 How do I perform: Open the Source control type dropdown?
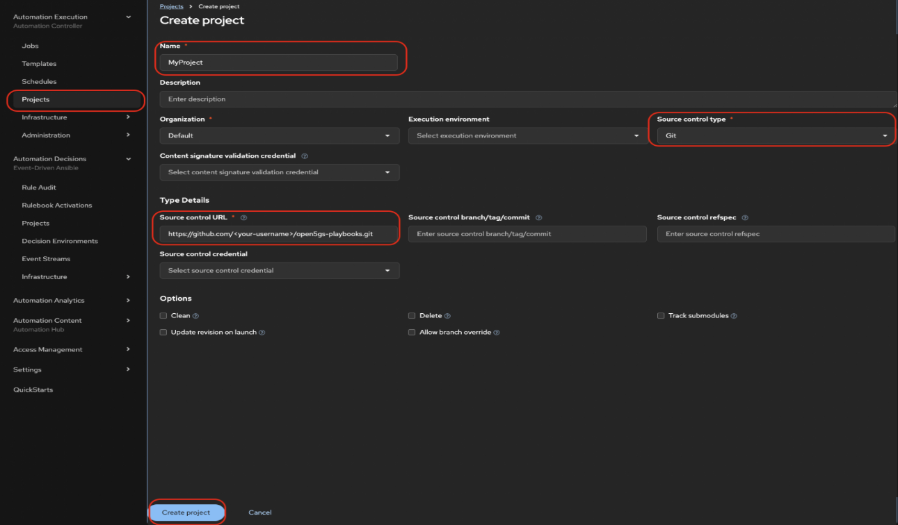pos(775,136)
